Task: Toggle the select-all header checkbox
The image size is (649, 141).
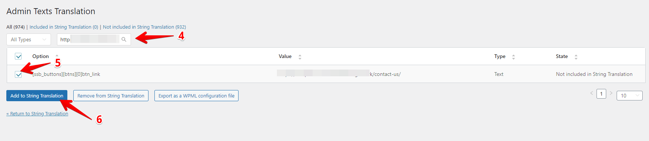Action: (x=18, y=56)
